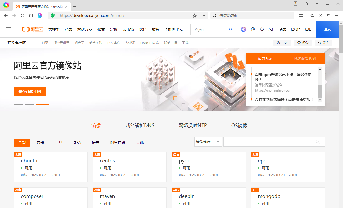
Task: Click the 发布 button
Action: click(324, 43)
